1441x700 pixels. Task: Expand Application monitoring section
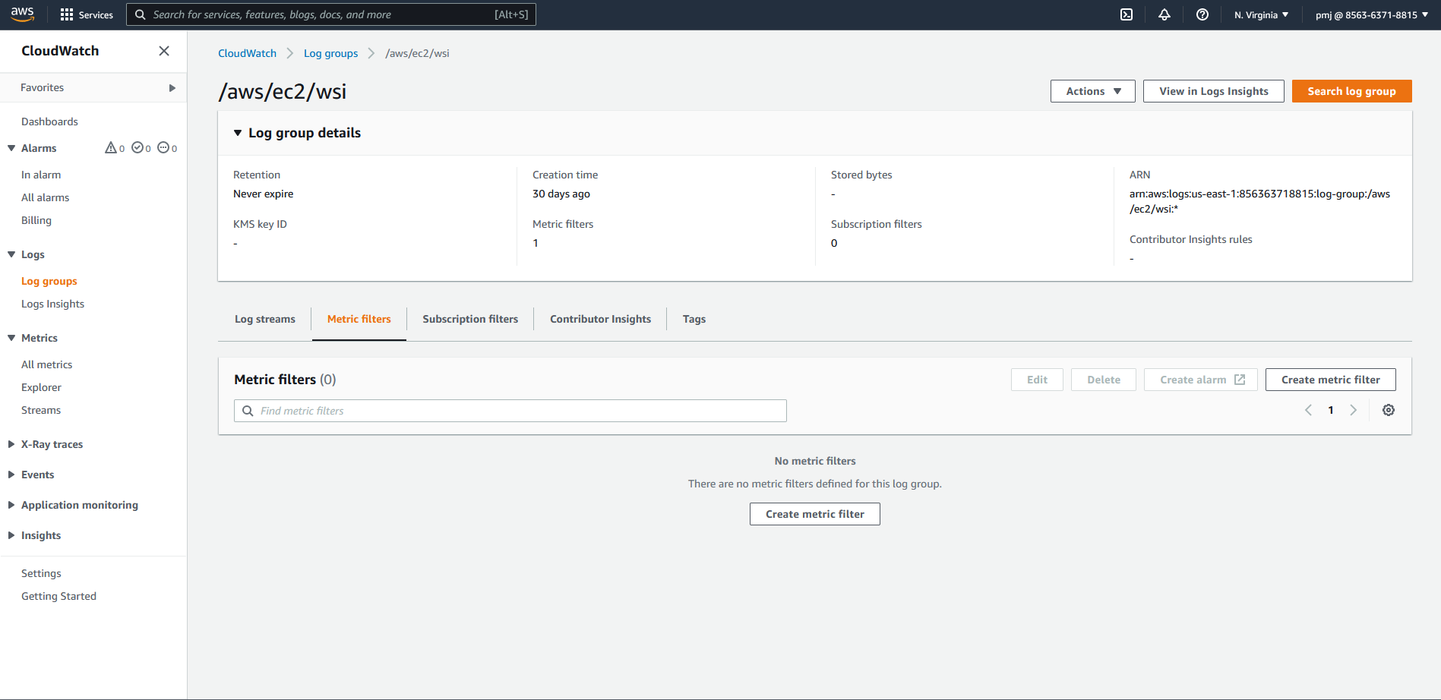point(11,505)
